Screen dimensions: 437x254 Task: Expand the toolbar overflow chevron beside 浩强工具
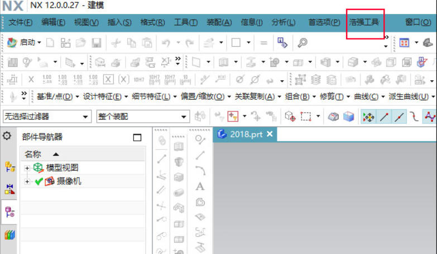pyautogui.click(x=386, y=37)
